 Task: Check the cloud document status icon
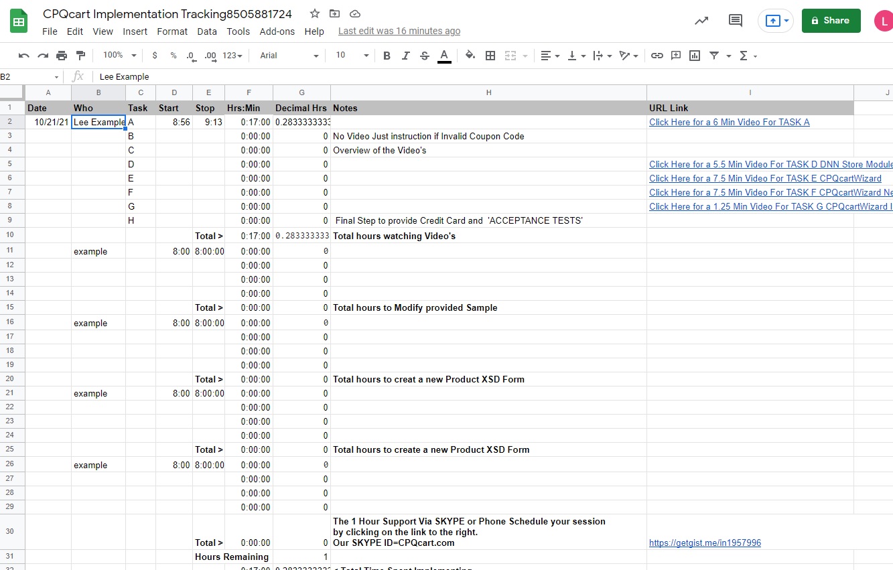pos(355,13)
